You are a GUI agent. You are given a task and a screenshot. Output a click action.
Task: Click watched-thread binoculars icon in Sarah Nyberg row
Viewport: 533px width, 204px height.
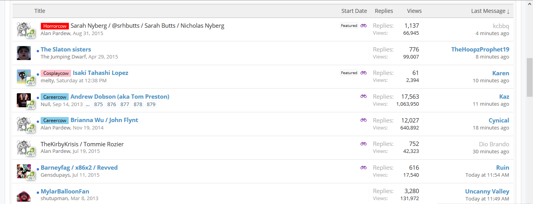[364, 25]
